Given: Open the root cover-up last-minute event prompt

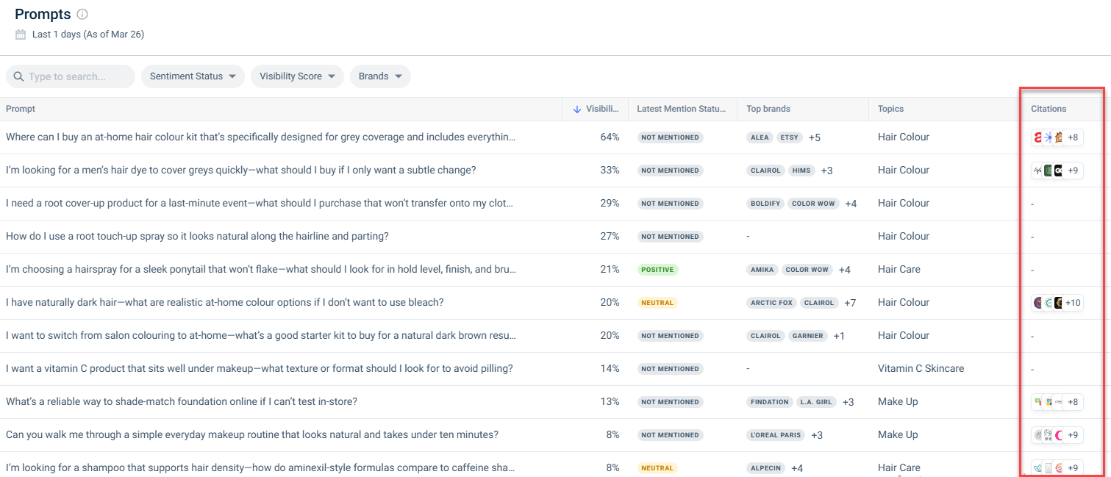Looking at the screenshot, I should pos(260,203).
